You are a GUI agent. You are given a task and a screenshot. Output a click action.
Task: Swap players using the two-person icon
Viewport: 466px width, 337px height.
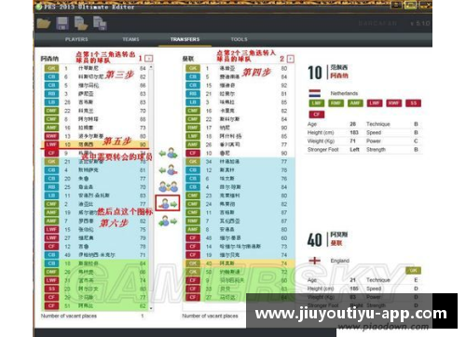coord(169,186)
